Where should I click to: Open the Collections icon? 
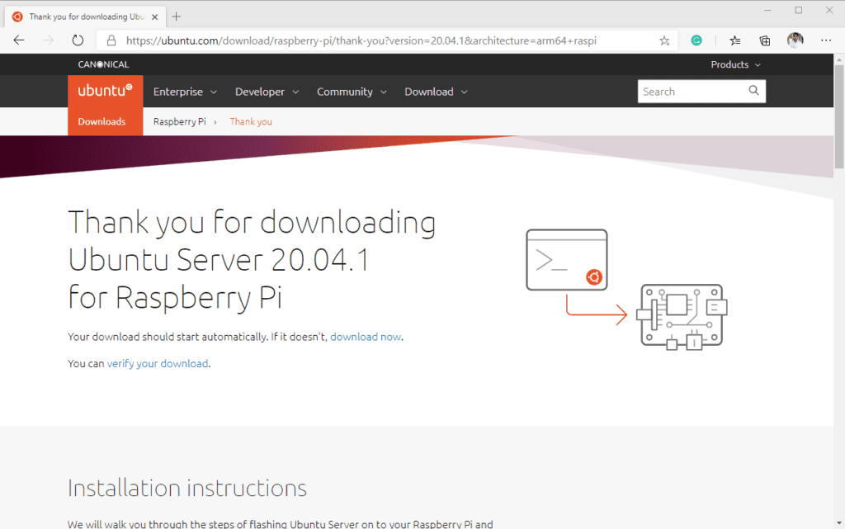(x=765, y=40)
